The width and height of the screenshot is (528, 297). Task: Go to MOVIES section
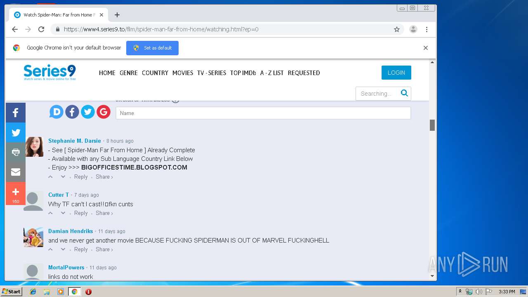pyautogui.click(x=183, y=73)
